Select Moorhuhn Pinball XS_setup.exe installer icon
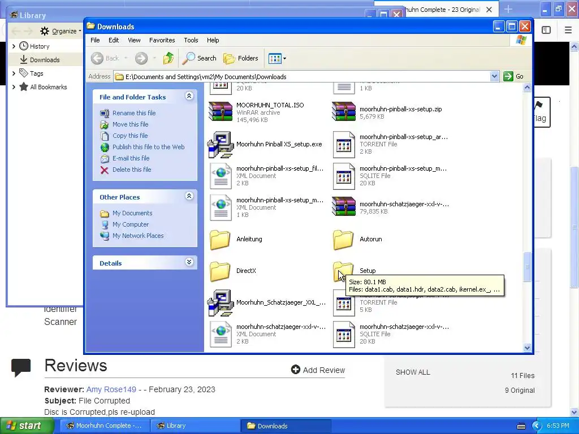This screenshot has height=434, width=579. click(221, 144)
